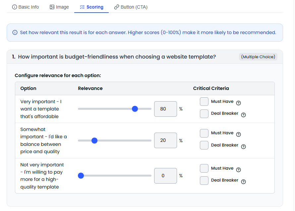This screenshot has height=211, width=295.
Task: Click the 80 percent relevance input field
Action: (165, 109)
